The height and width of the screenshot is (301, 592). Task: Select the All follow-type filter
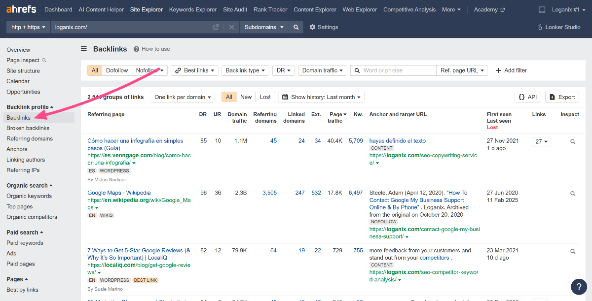click(95, 70)
